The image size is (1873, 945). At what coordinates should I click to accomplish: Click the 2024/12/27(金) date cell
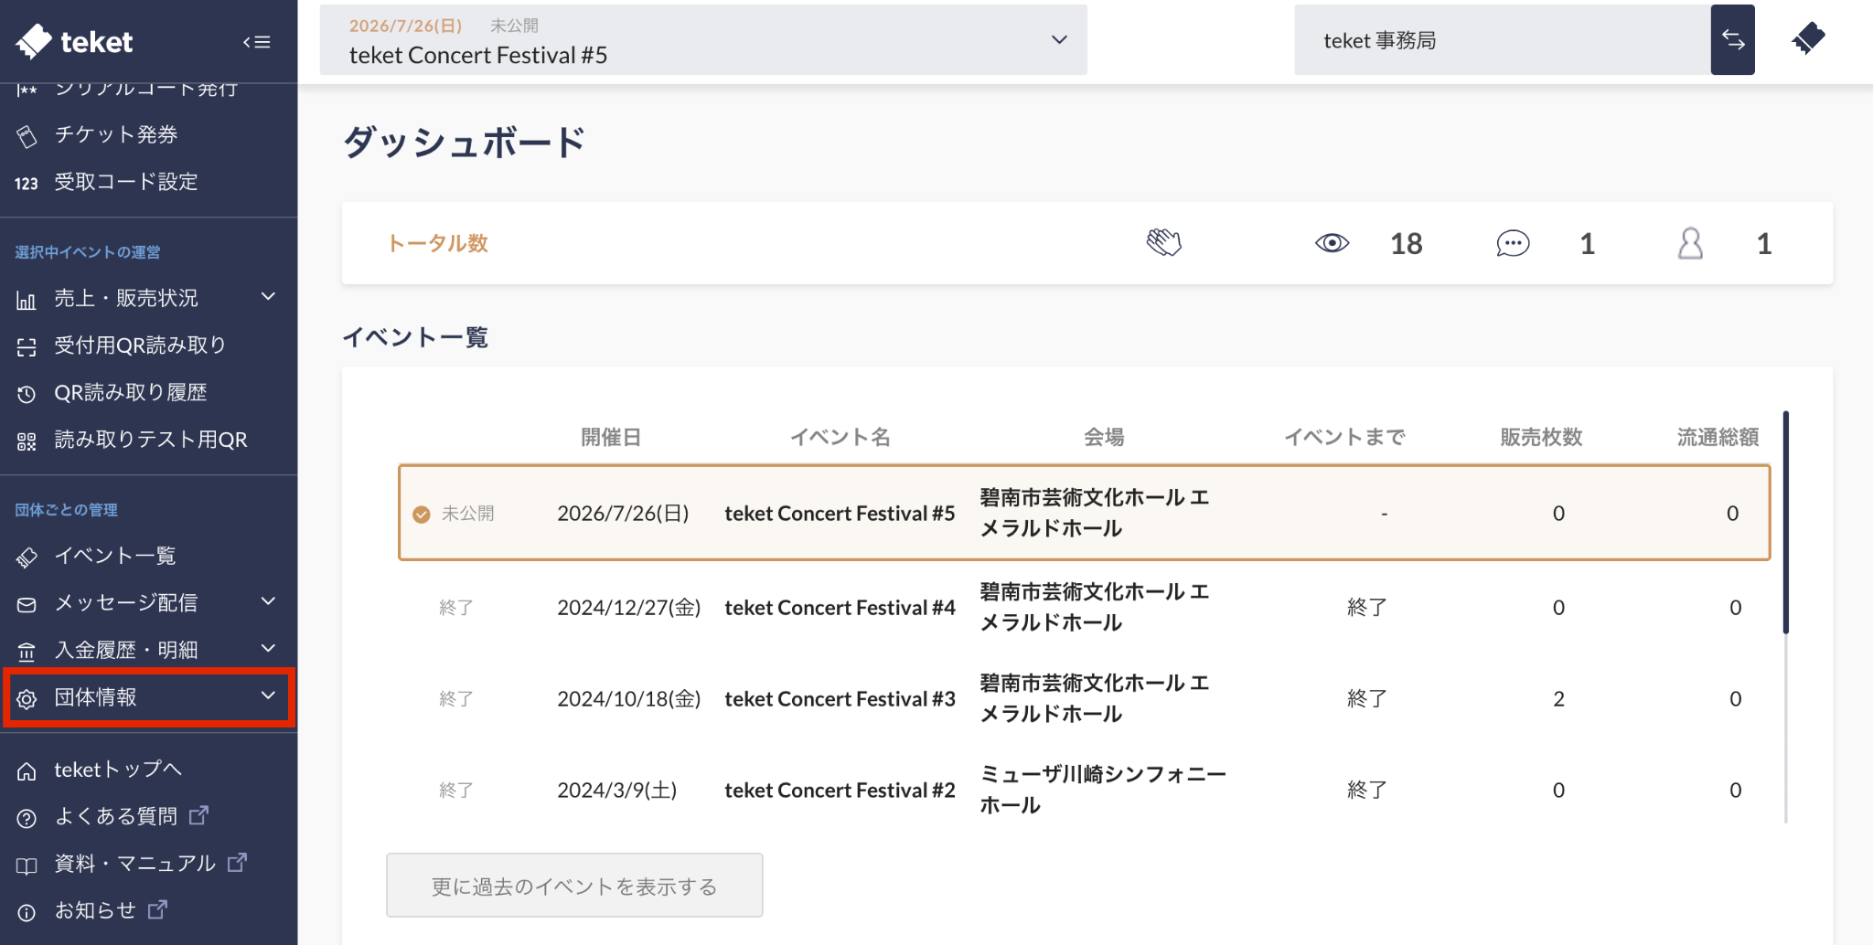coord(628,607)
